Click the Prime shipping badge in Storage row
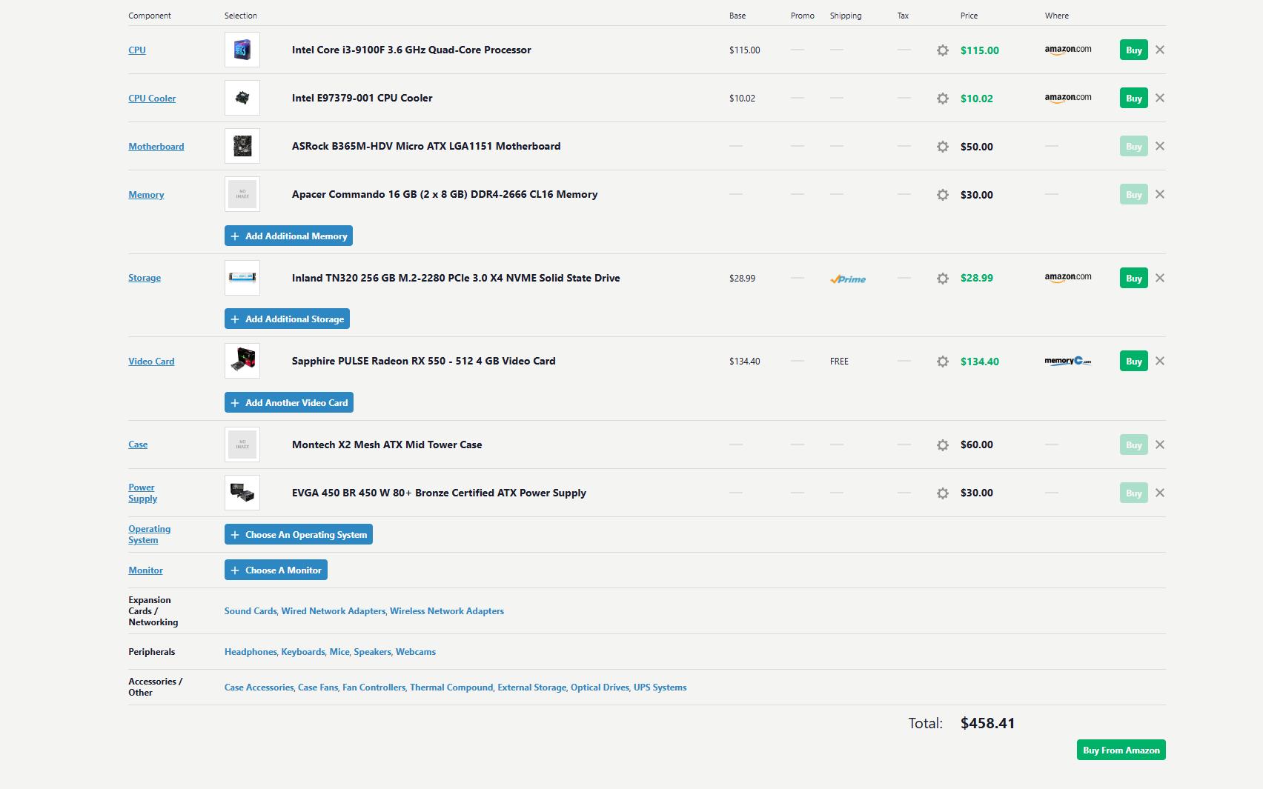The height and width of the screenshot is (789, 1263). [x=848, y=279]
